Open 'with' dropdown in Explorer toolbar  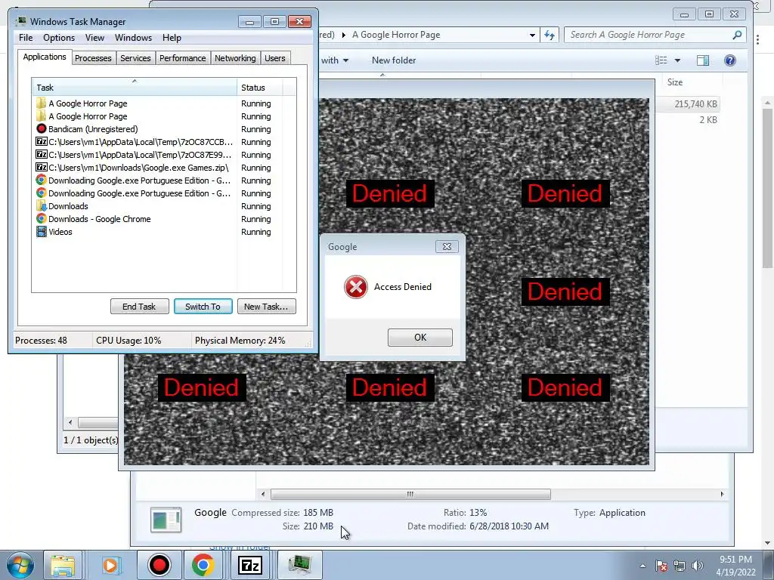click(335, 60)
